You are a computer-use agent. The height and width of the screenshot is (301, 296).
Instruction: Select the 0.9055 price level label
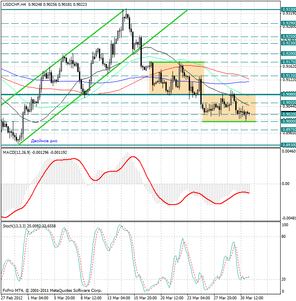(289, 103)
